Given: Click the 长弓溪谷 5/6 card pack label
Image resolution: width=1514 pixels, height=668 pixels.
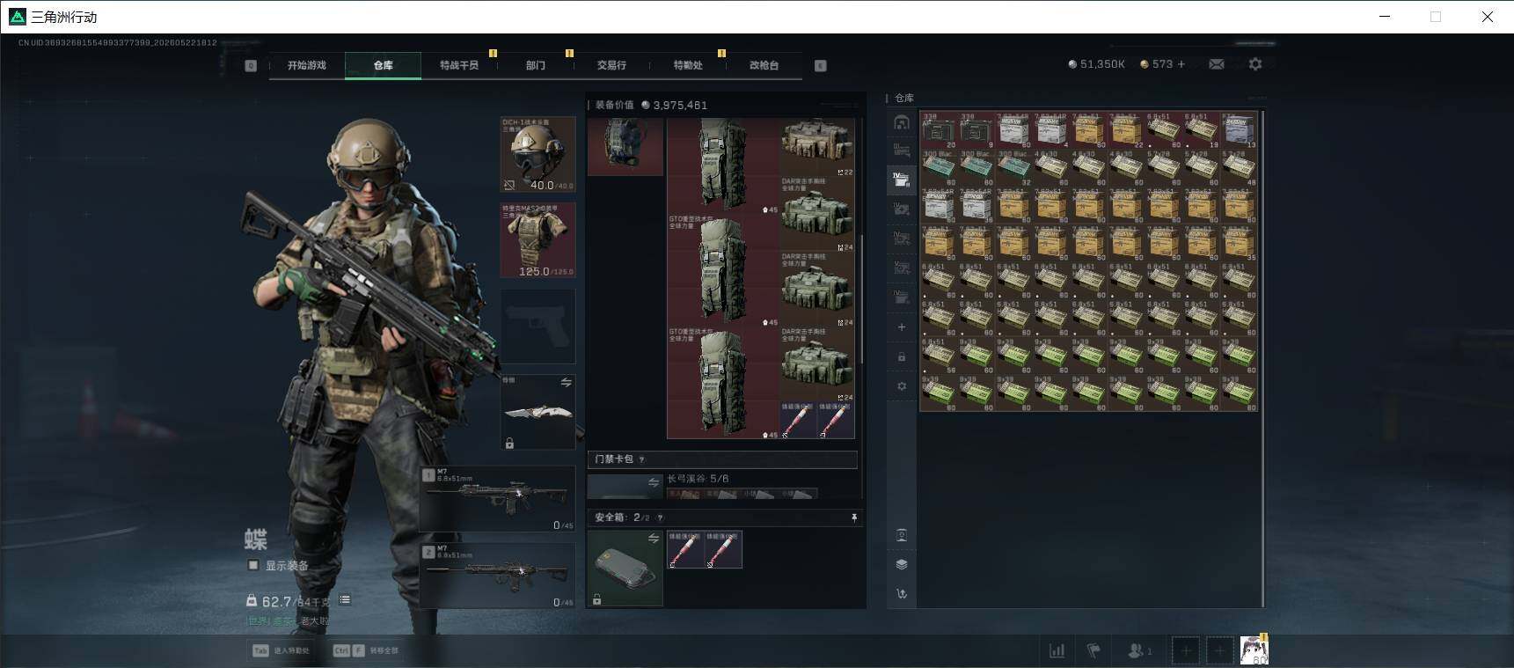Looking at the screenshot, I should point(698,479).
